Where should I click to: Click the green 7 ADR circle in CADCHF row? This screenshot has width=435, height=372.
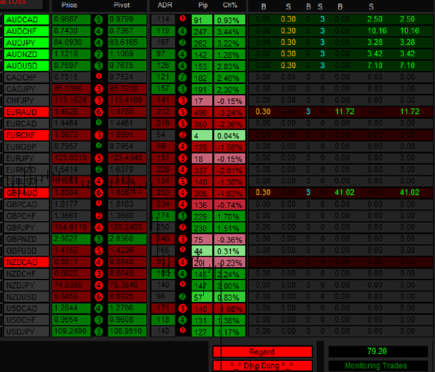coord(182,77)
